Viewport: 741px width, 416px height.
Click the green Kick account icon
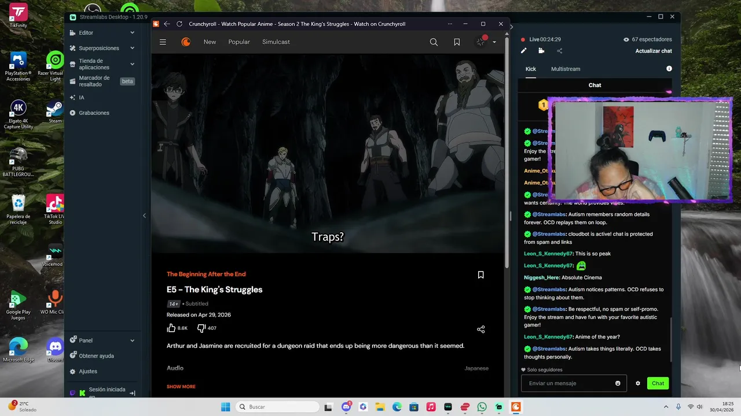pyautogui.click(x=83, y=393)
